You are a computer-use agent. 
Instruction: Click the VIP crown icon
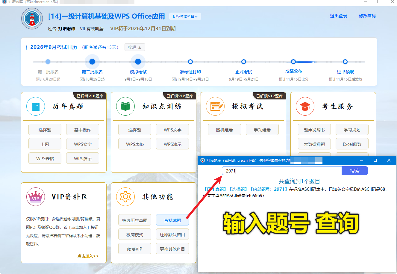coord(36,197)
